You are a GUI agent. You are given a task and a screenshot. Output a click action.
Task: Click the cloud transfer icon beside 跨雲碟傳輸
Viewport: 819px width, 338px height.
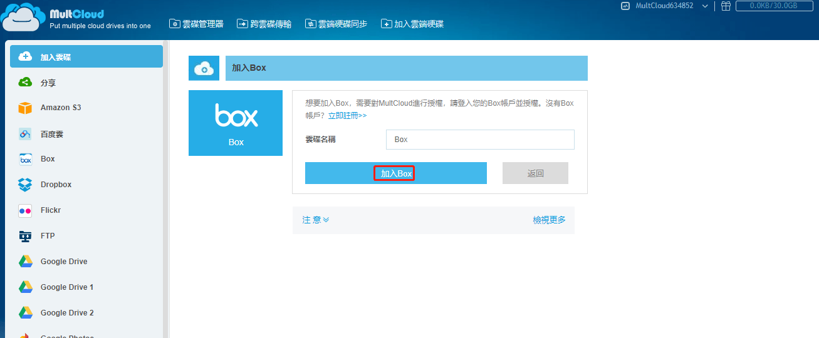tap(243, 24)
